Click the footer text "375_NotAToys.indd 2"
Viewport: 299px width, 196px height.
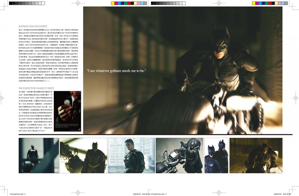[18, 194]
